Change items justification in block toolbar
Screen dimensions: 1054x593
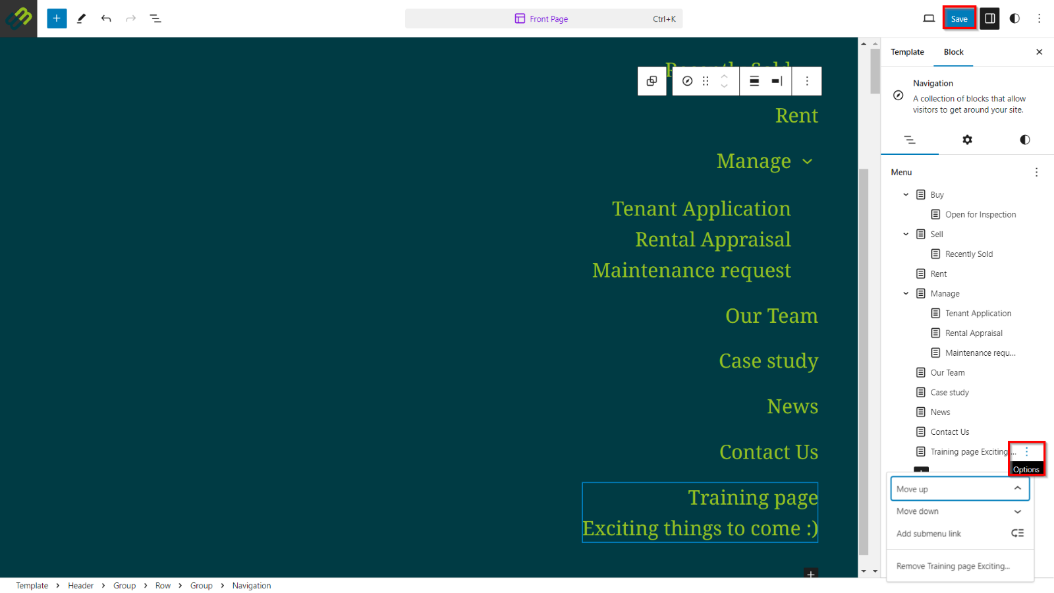[777, 81]
